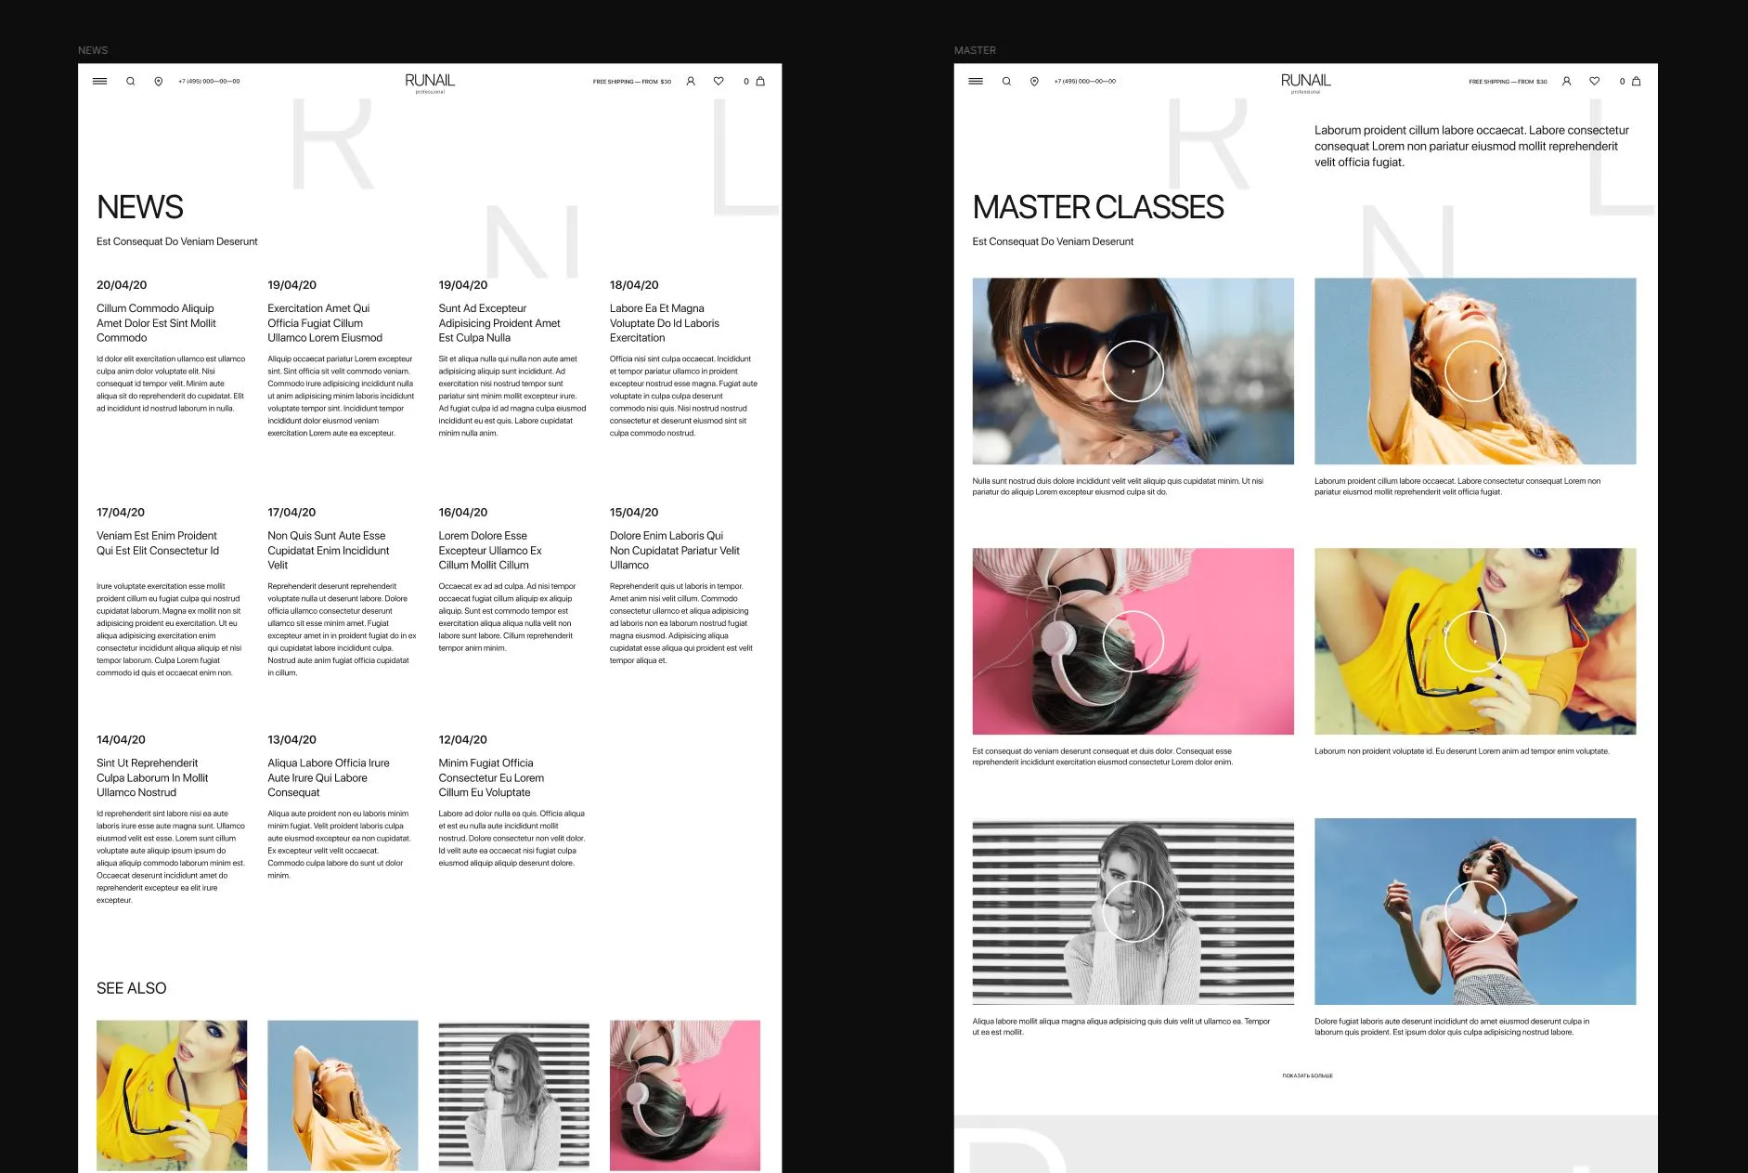
Task: Open news article Exercitation Amet Qui
Action: [x=325, y=323]
